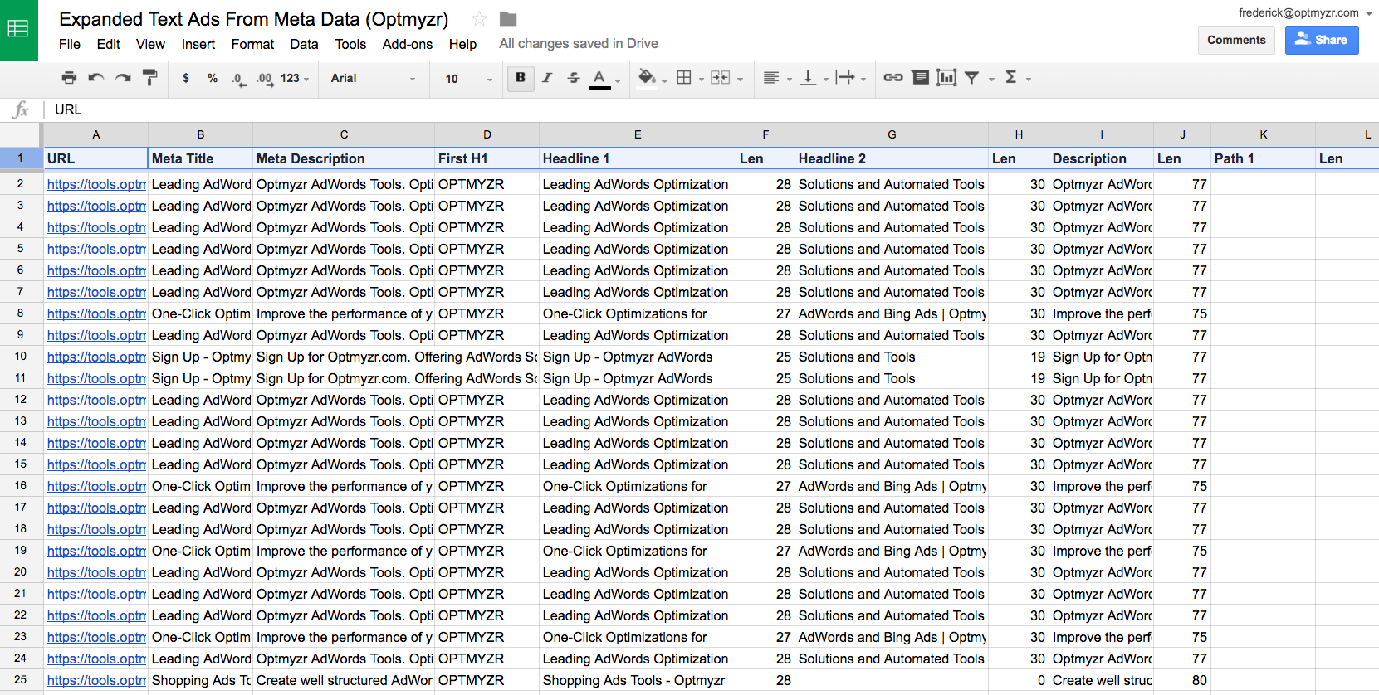
Task: Select the Meta Title header cell
Action: coord(200,158)
